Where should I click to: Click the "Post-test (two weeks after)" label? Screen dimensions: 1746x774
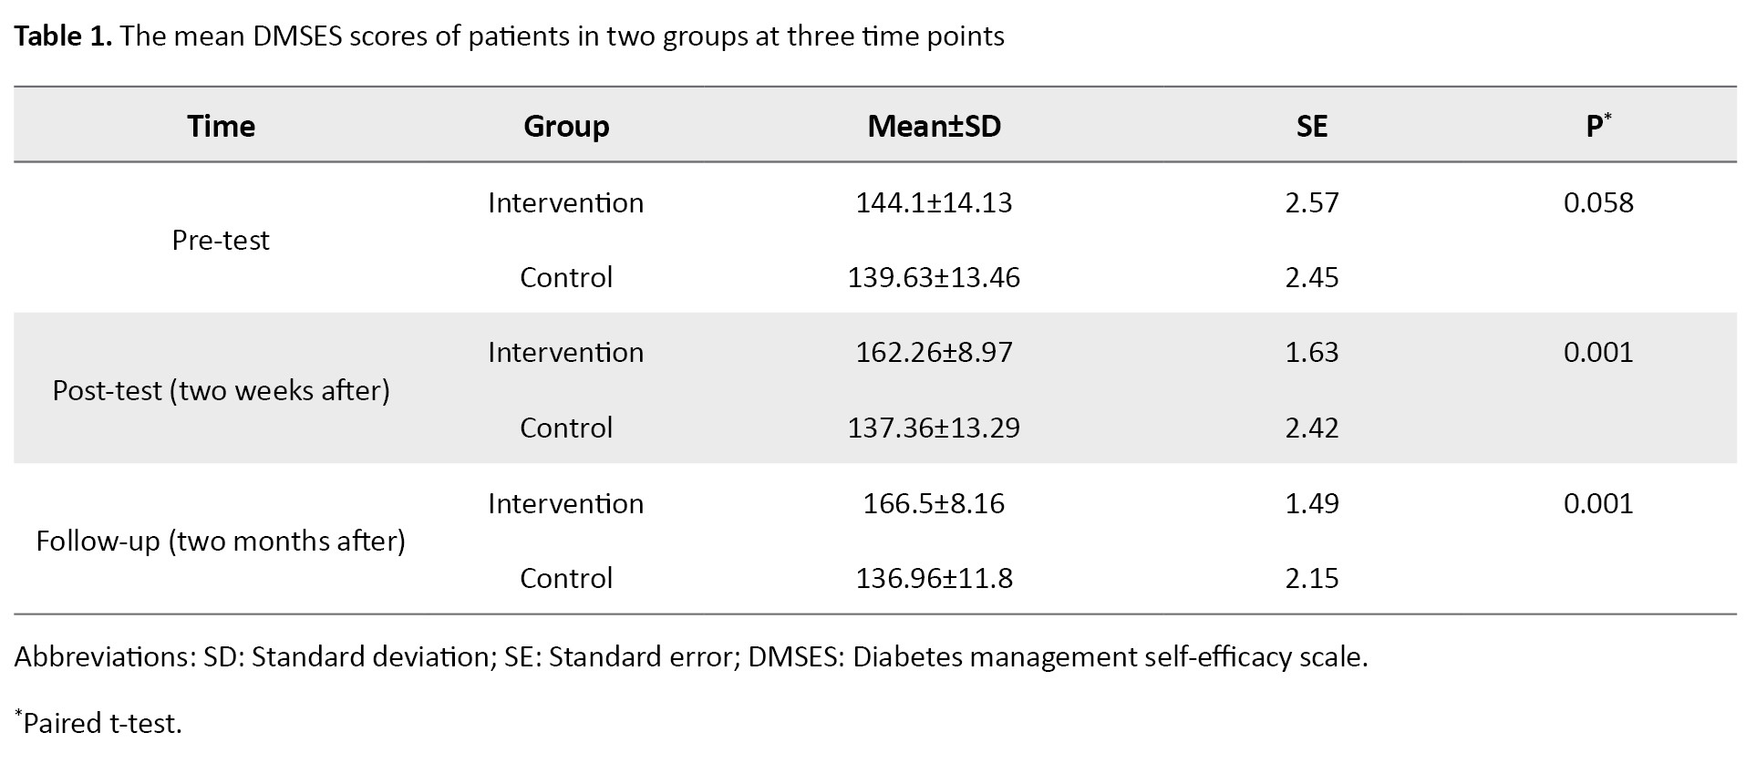coord(221,390)
